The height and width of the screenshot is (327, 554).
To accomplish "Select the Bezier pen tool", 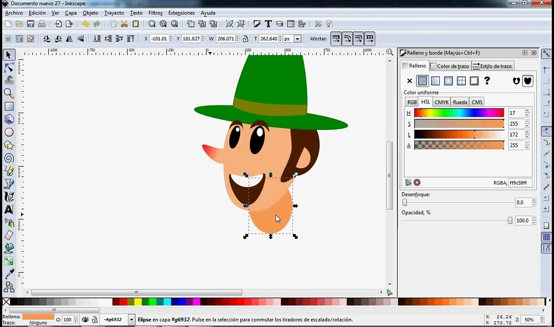I will (x=9, y=183).
